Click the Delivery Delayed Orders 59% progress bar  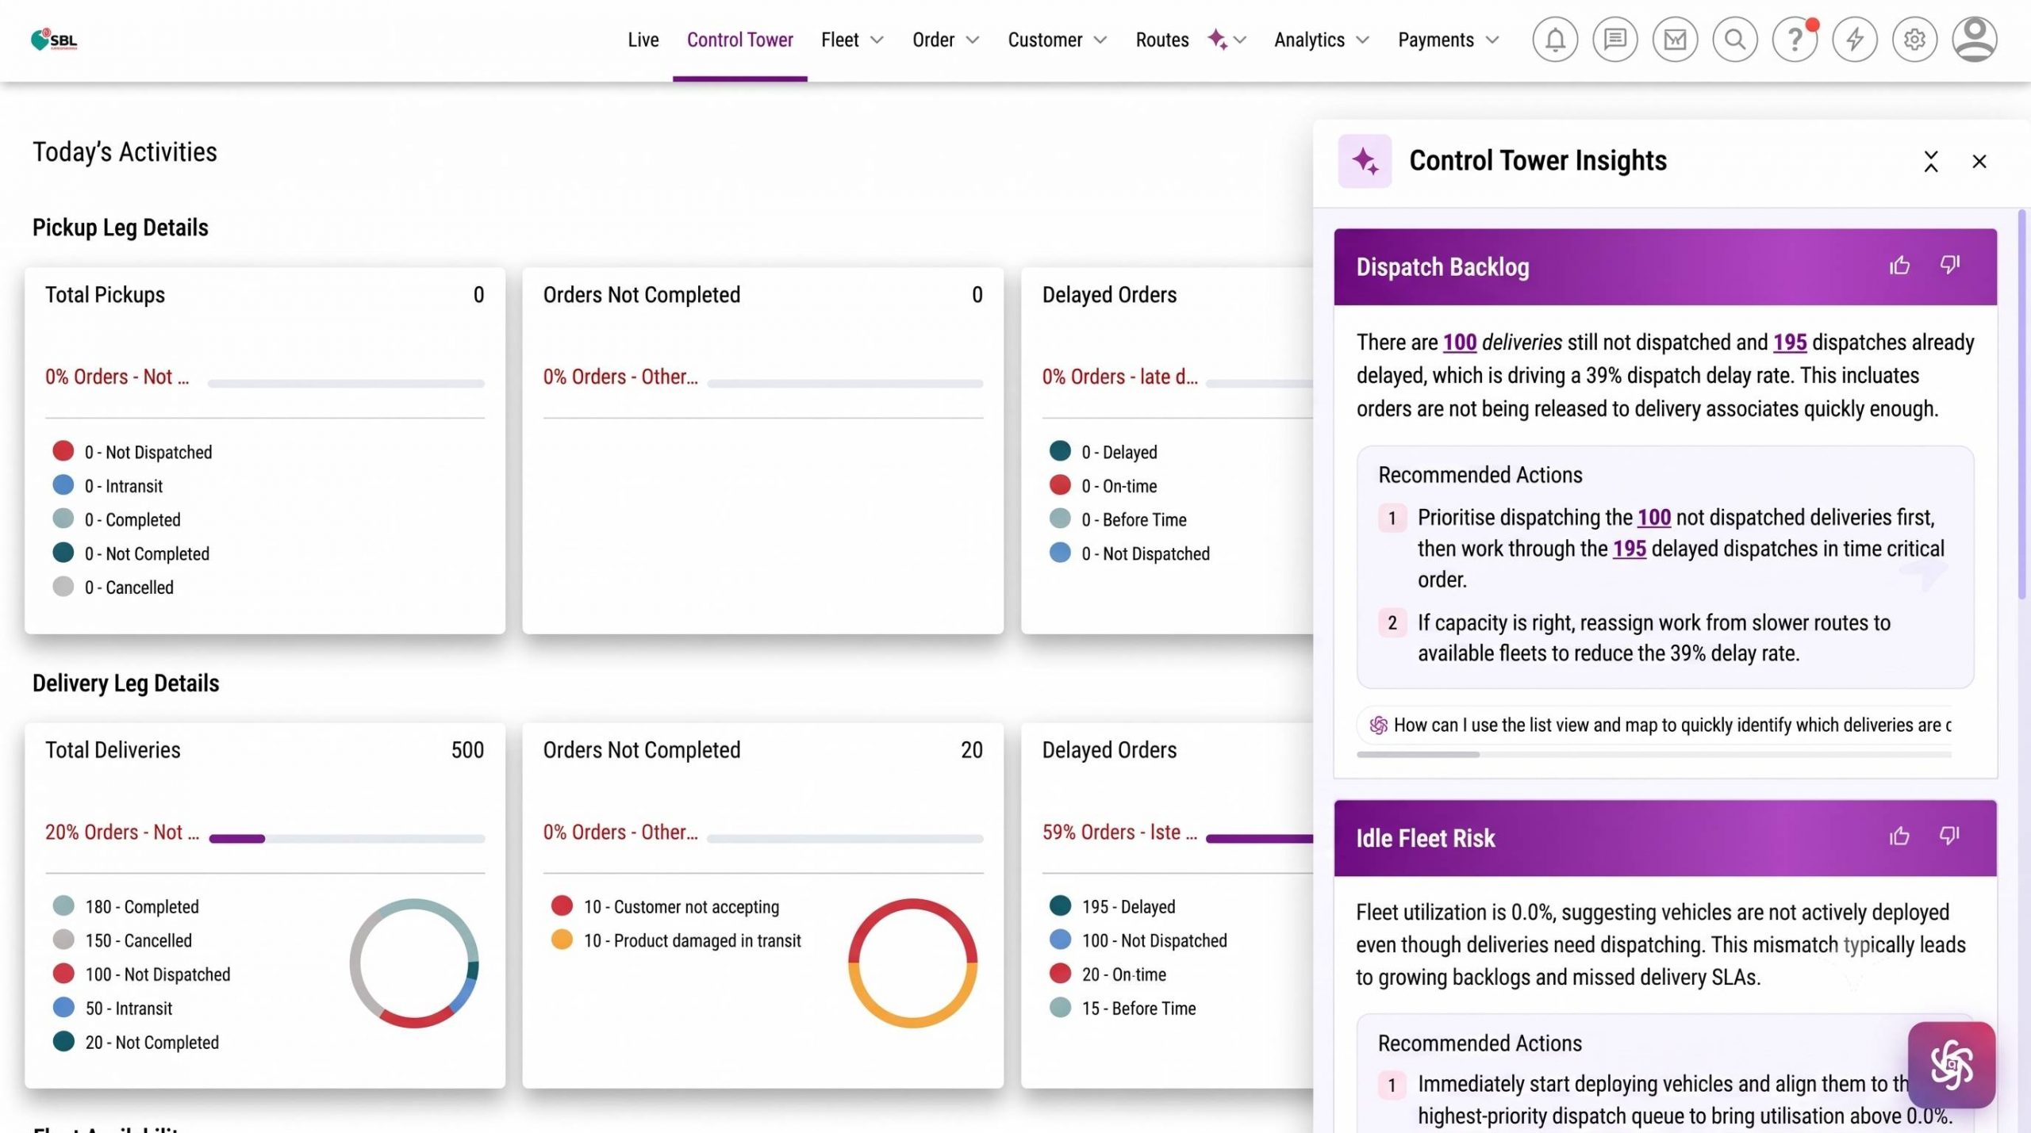point(1259,838)
